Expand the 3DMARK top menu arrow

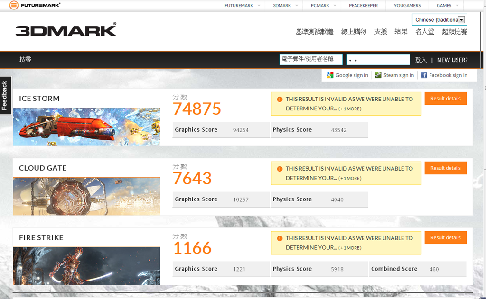click(x=297, y=6)
